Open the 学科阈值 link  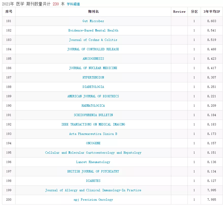73,4
